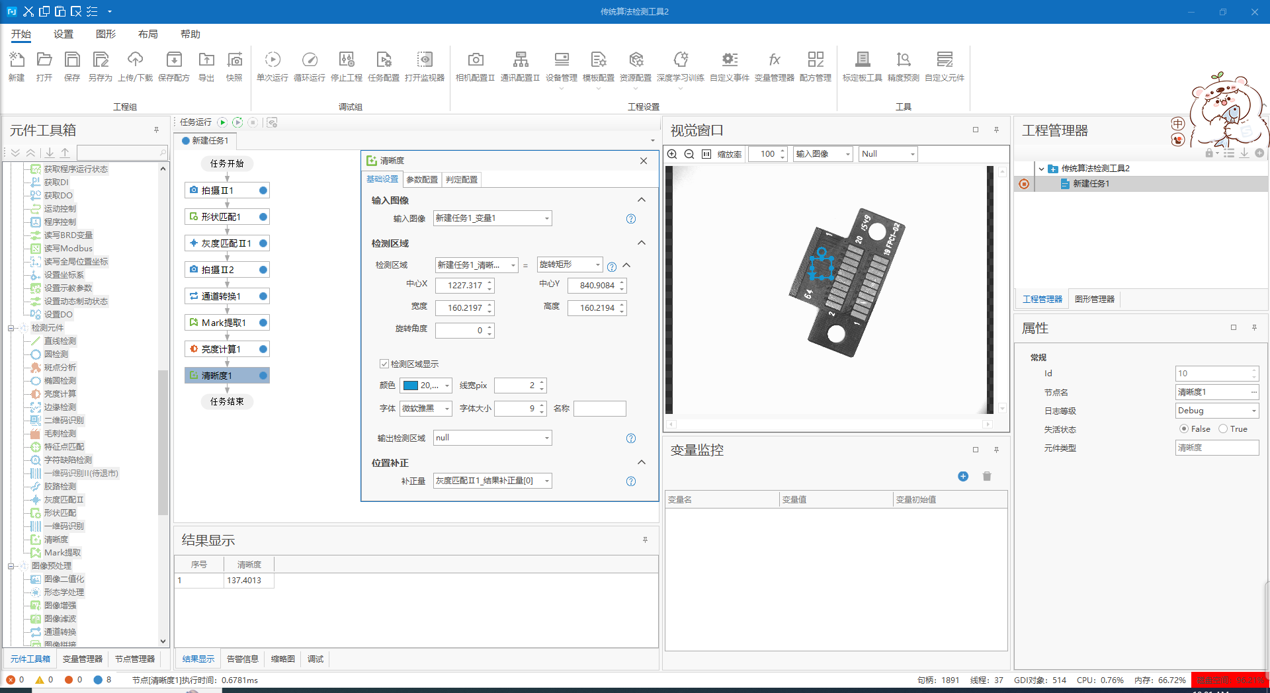The height and width of the screenshot is (693, 1270).
Task: Click the 停止工程 icon
Action: point(347,60)
